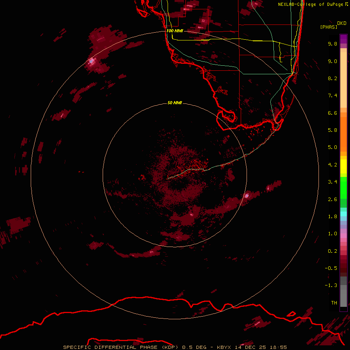Pick the yellow band in the color legend
The width and height of the screenshot is (350, 350).
[x=343, y=166]
